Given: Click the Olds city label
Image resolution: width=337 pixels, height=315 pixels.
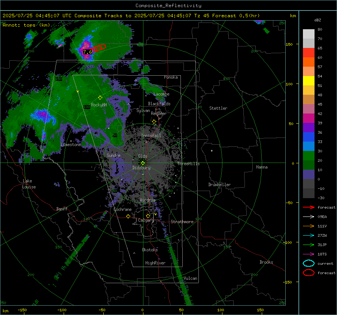Looking at the screenshot, I should (x=143, y=156).
